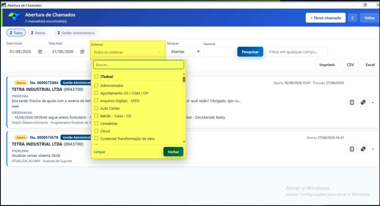Print the list with Imprimir

pyautogui.click(x=327, y=65)
